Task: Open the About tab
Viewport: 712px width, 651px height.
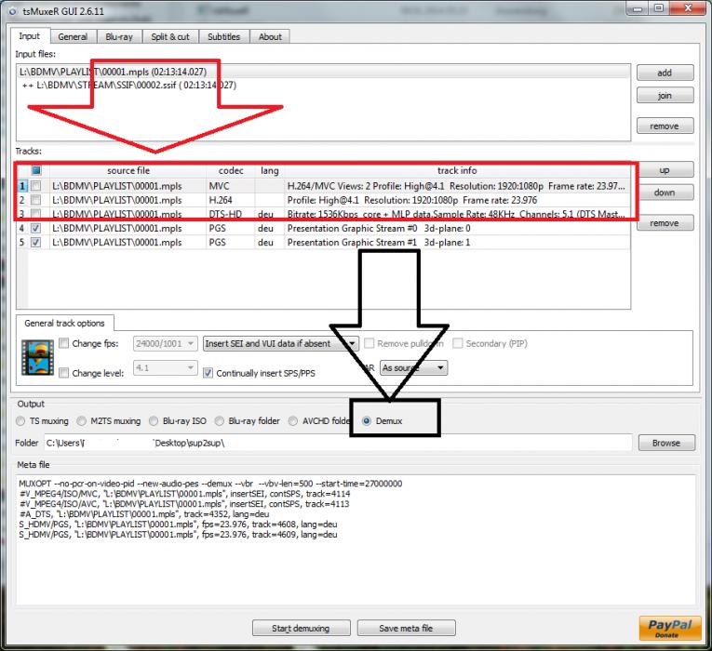Action: point(270,37)
